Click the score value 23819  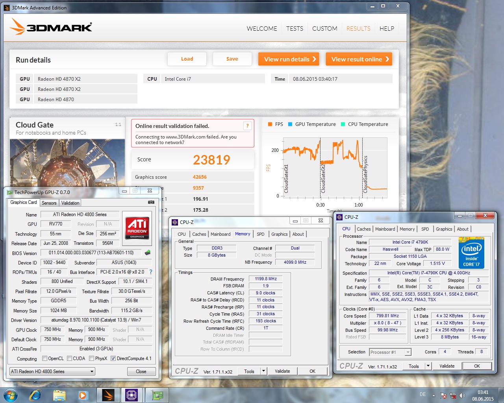pos(211,160)
